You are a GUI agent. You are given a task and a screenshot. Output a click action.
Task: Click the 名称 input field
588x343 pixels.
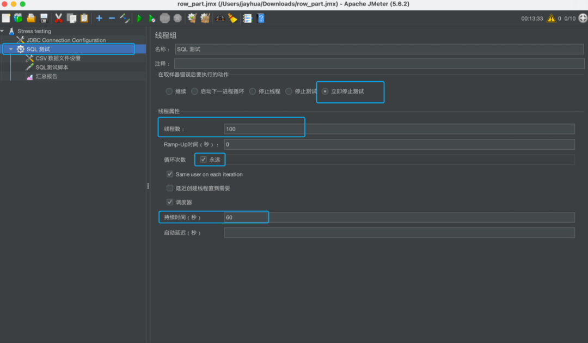point(379,49)
